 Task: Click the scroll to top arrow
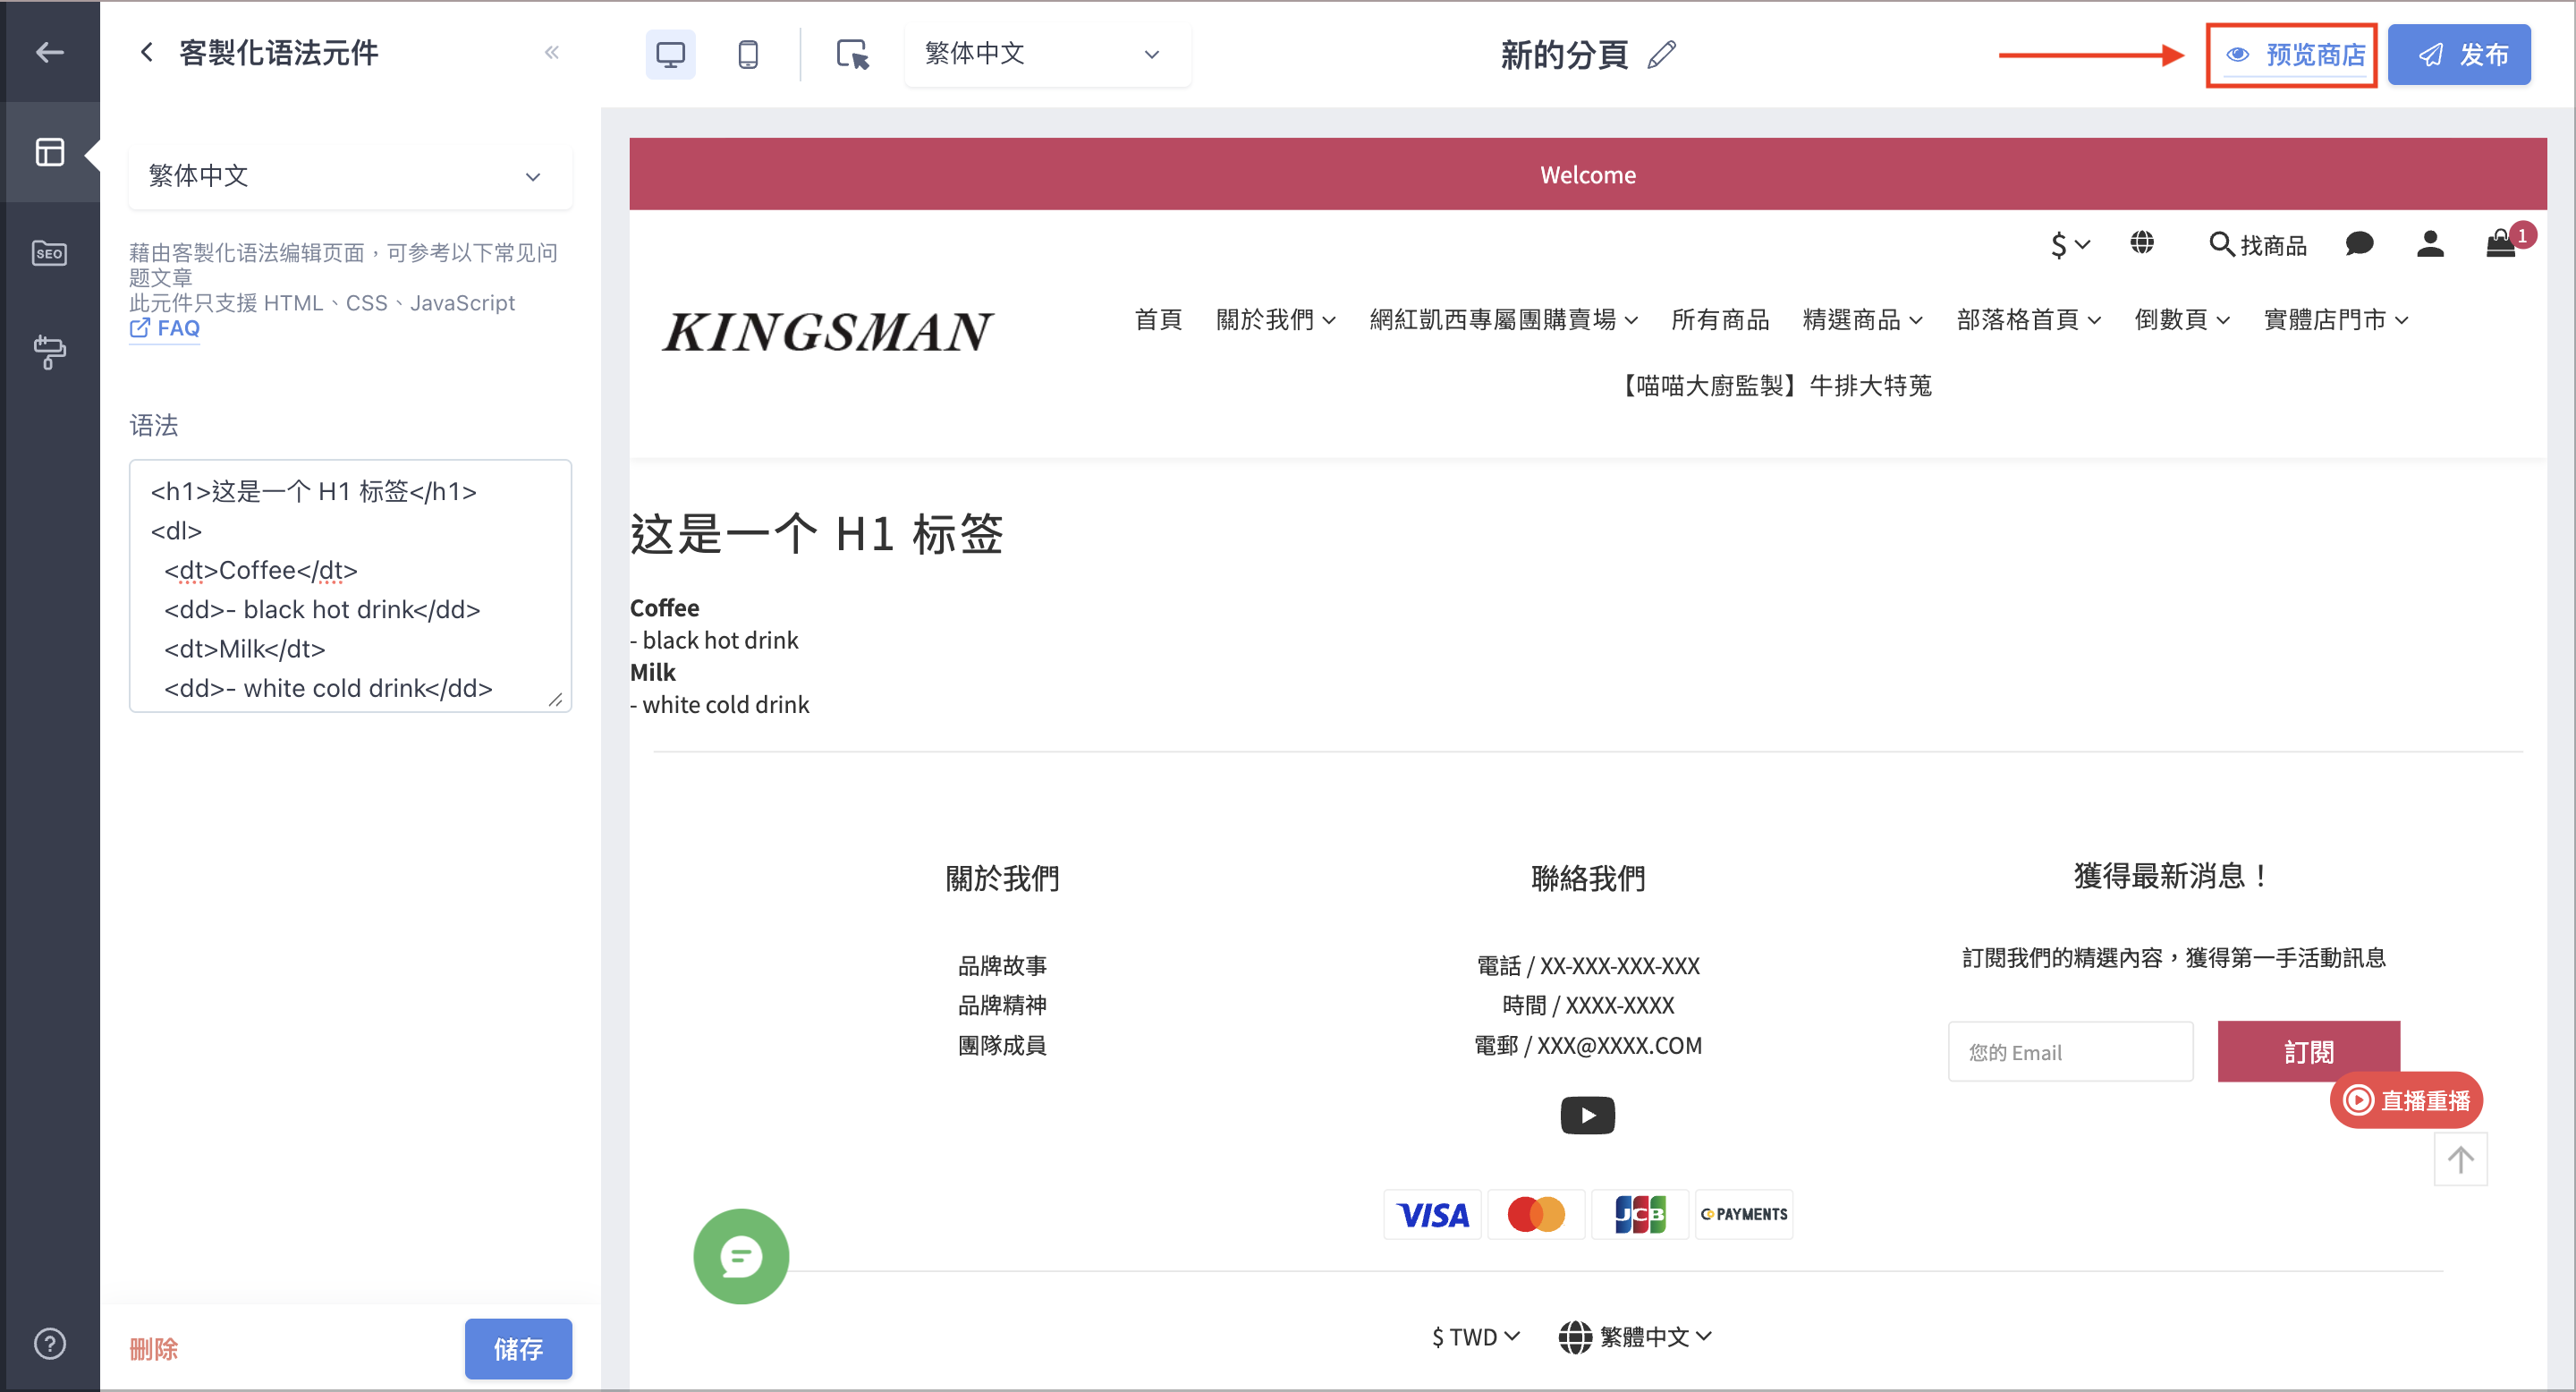(2460, 1160)
